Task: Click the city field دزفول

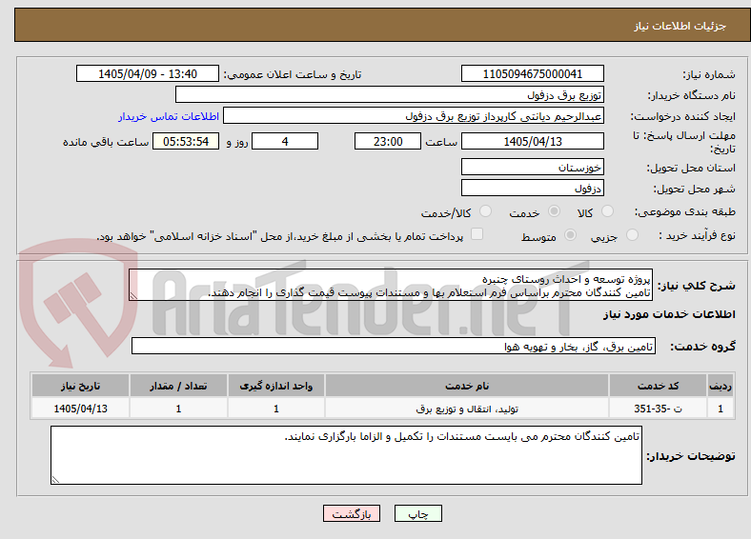Action: click(x=532, y=189)
